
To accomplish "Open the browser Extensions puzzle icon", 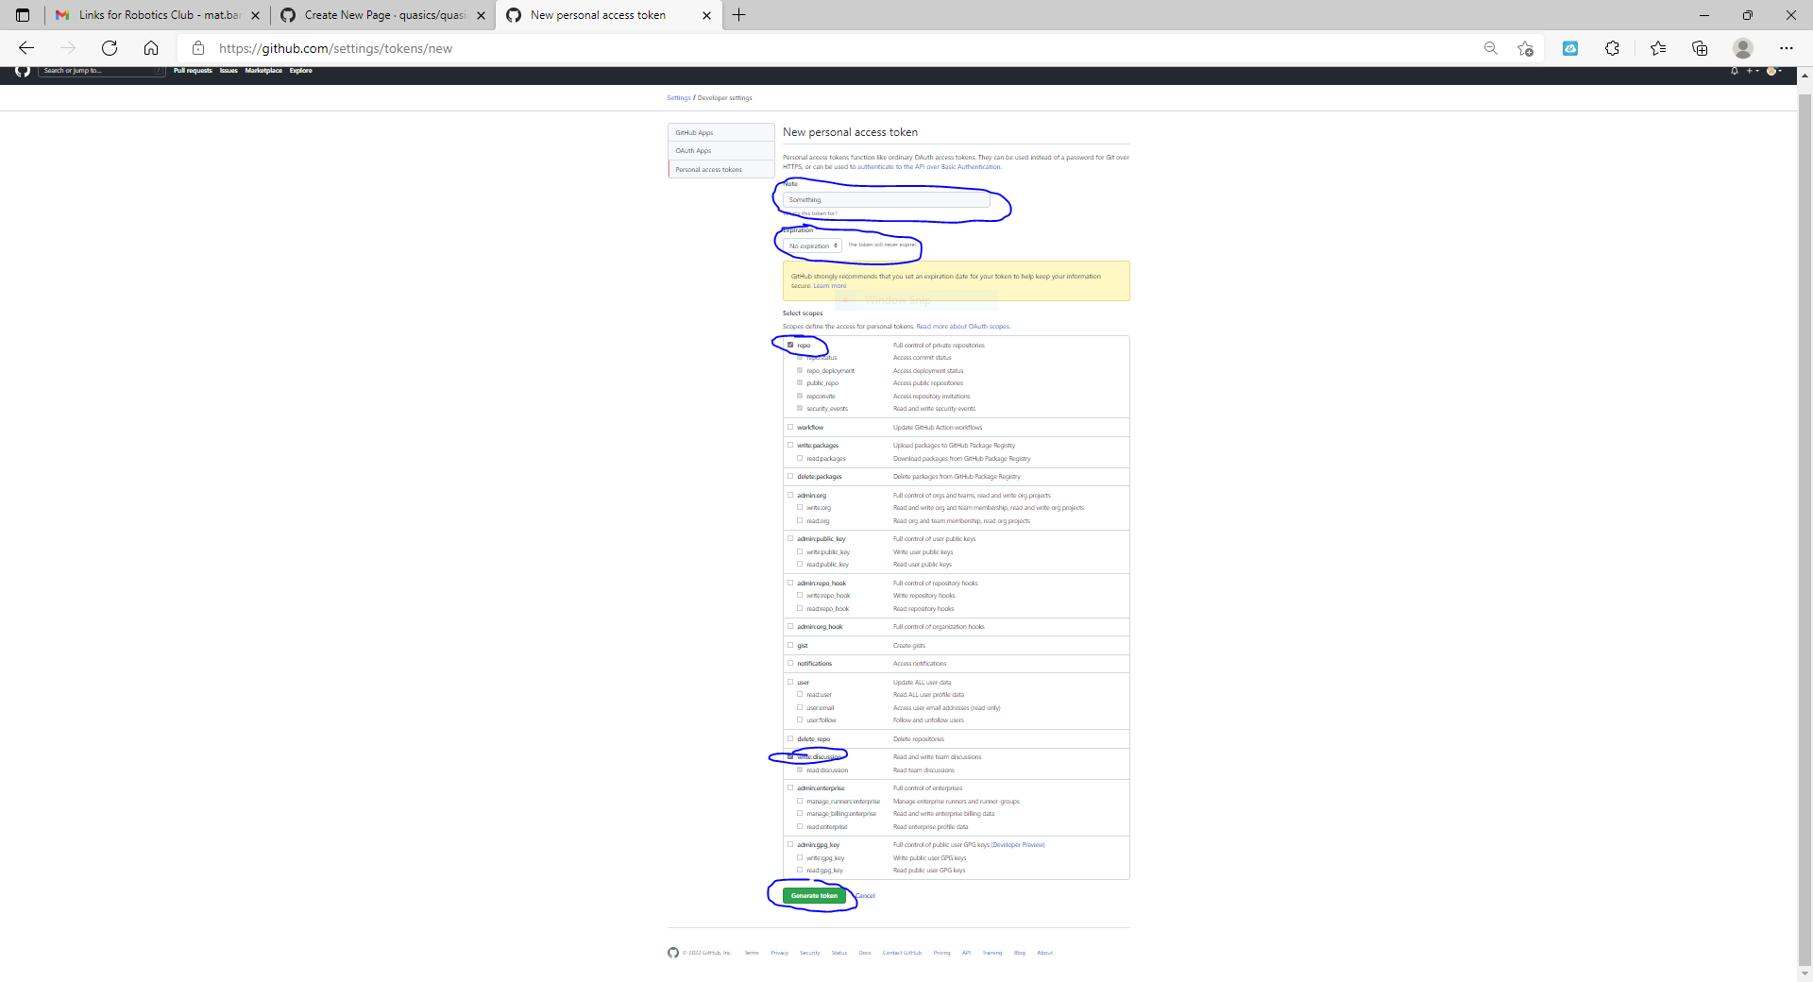I will pos(1613,48).
